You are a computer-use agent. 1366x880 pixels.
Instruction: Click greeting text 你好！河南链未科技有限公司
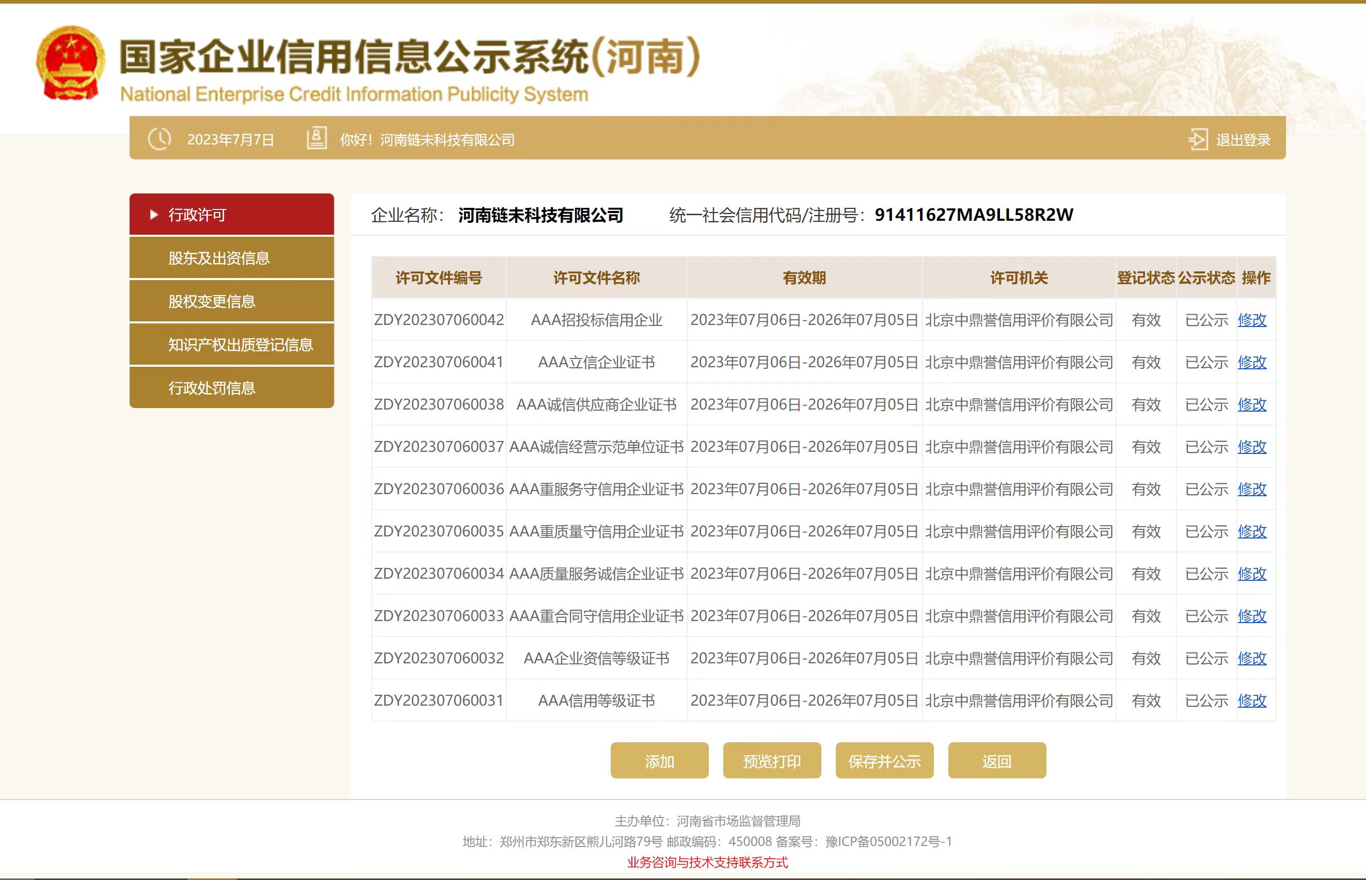[427, 139]
